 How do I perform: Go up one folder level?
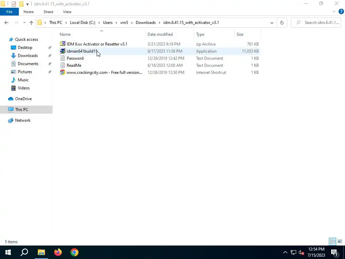(31, 23)
